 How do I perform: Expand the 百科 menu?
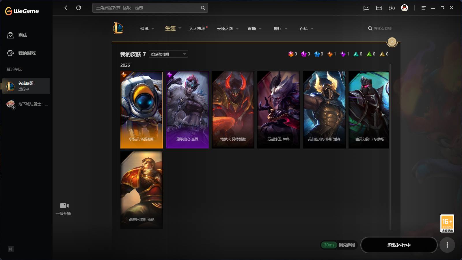[307, 29]
